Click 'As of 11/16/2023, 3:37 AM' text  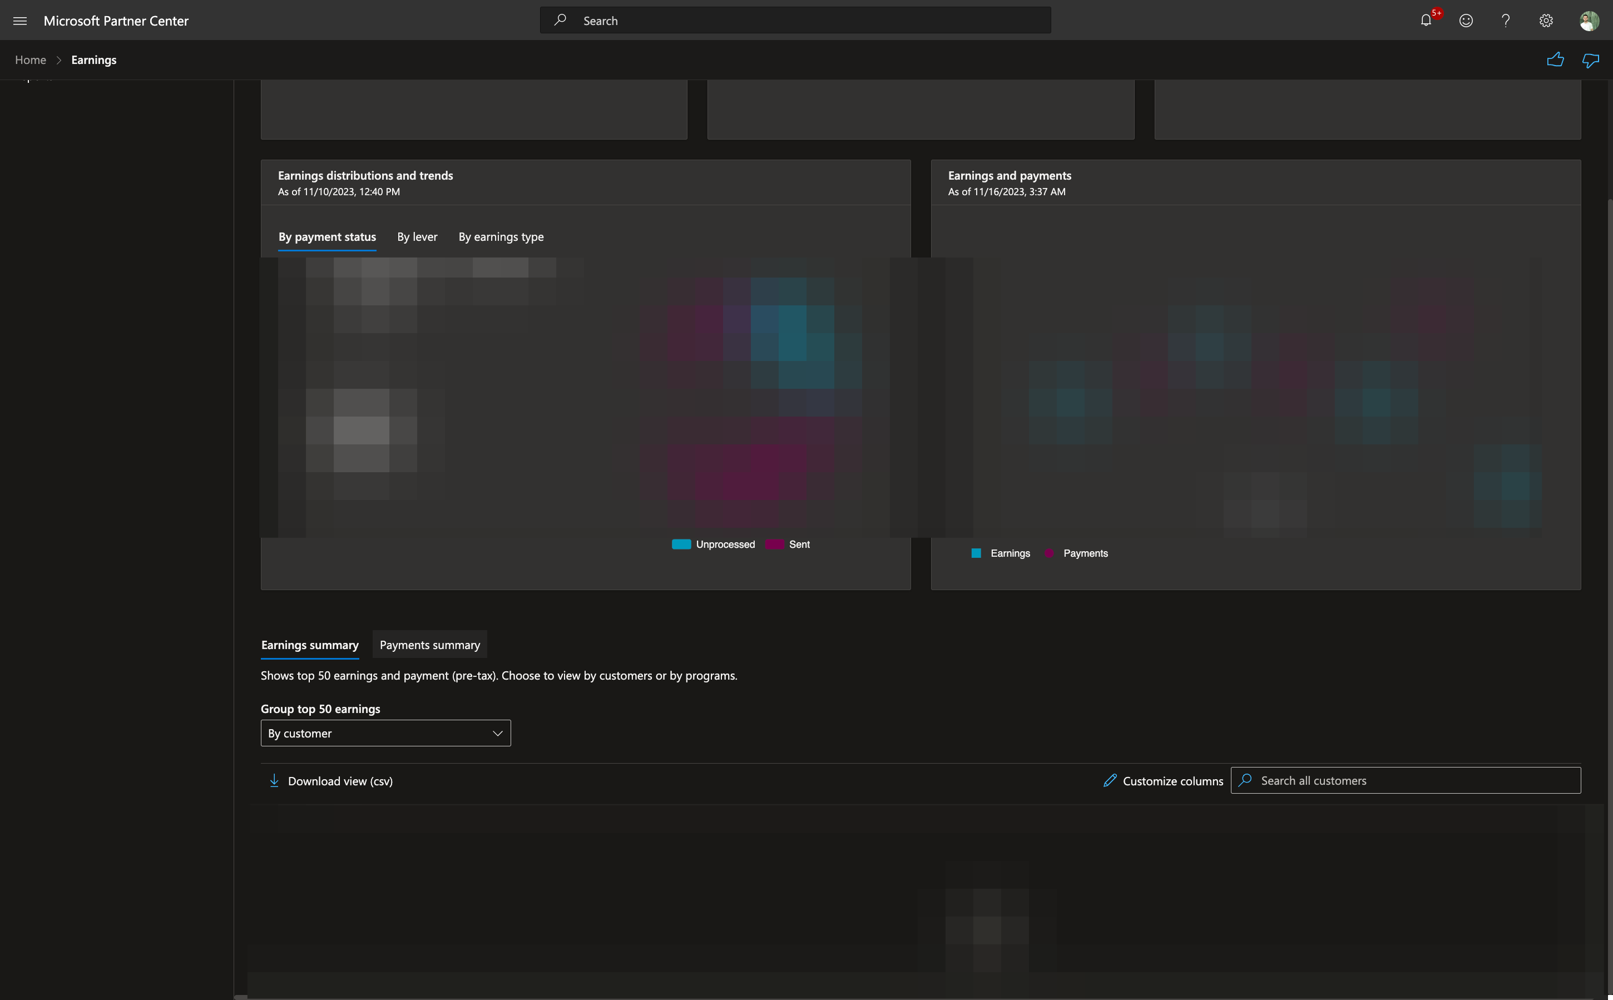(x=1007, y=192)
